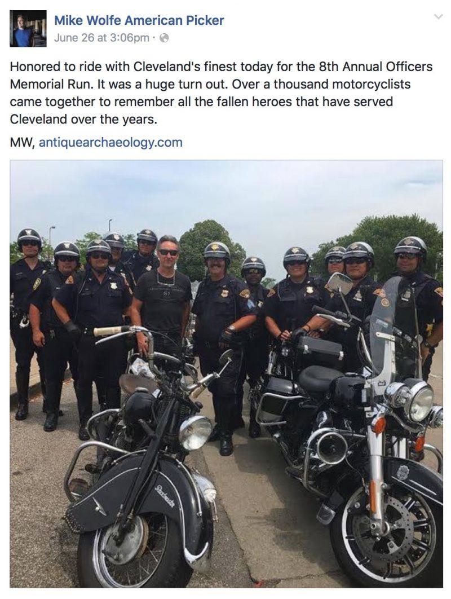This screenshot has width=451, height=599.
Task: Open the Mike Wolfe American Picker profile picture
Action: point(28,29)
